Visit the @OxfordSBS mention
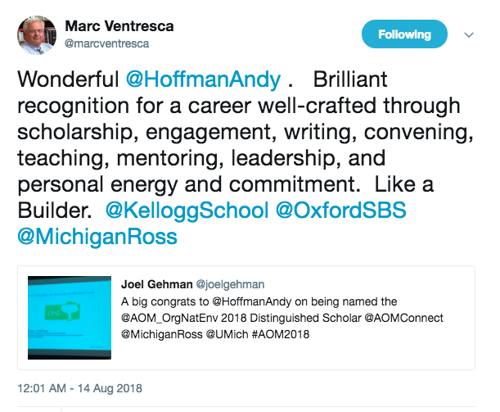The image size is (500, 412). tap(340, 211)
